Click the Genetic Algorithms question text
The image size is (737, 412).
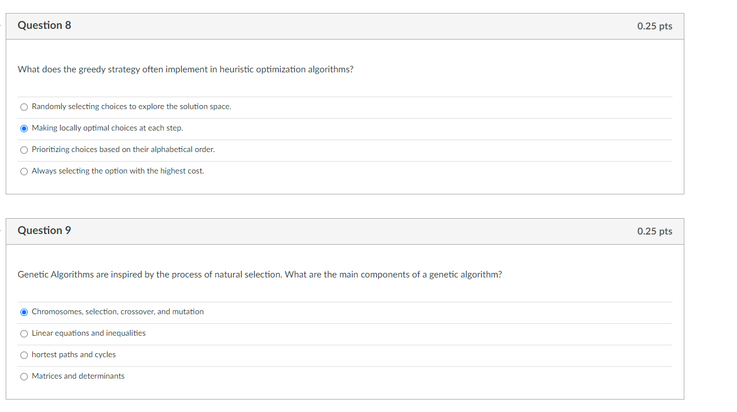260,275
